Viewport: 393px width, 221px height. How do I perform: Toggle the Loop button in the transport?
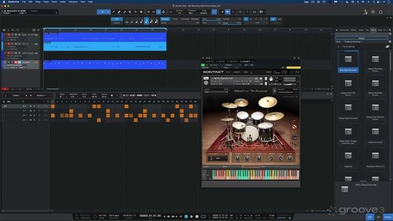point(203,217)
